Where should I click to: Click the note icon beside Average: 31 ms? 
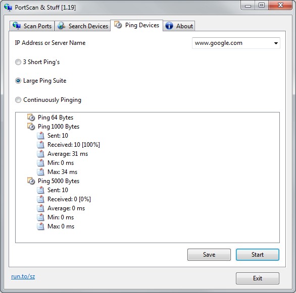40,154
